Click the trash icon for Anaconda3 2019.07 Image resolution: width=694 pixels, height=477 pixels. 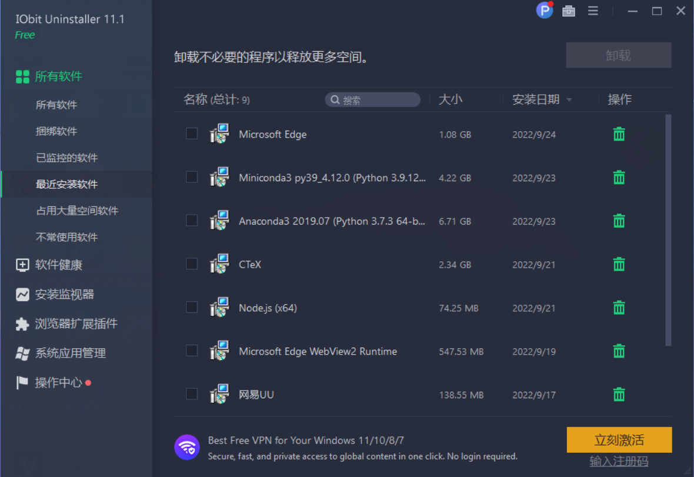pyautogui.click(x=619, y=221)
